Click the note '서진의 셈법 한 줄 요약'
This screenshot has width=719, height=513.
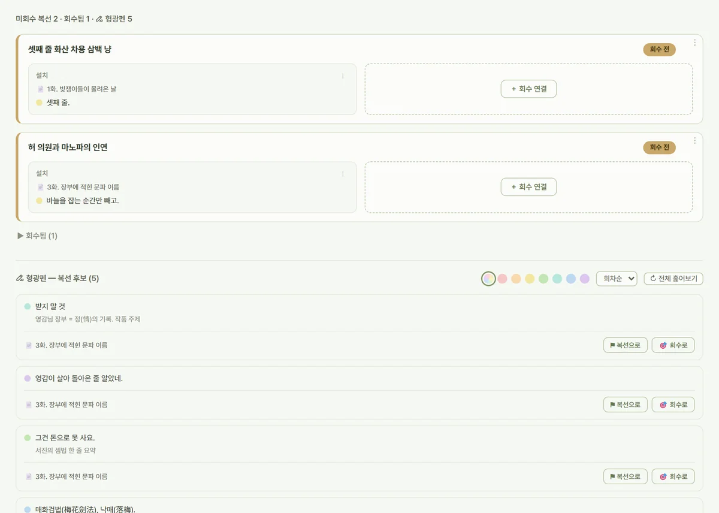tap(65, 451)
